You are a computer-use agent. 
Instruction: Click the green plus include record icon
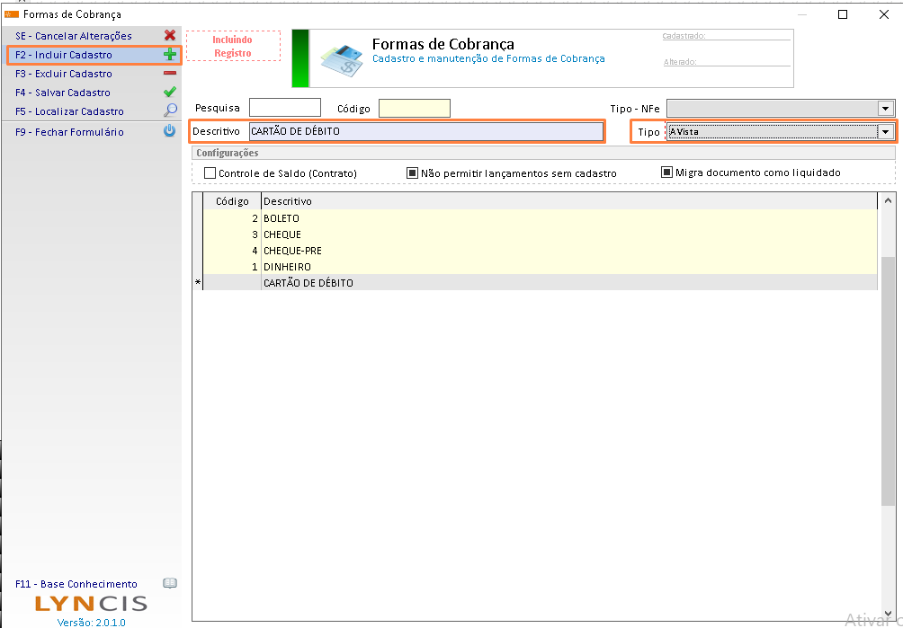point(169,55)
